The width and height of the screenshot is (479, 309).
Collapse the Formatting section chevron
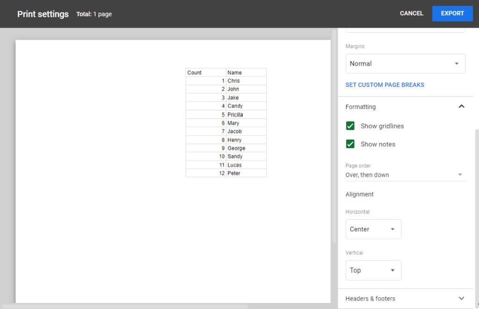pos(461,106)
